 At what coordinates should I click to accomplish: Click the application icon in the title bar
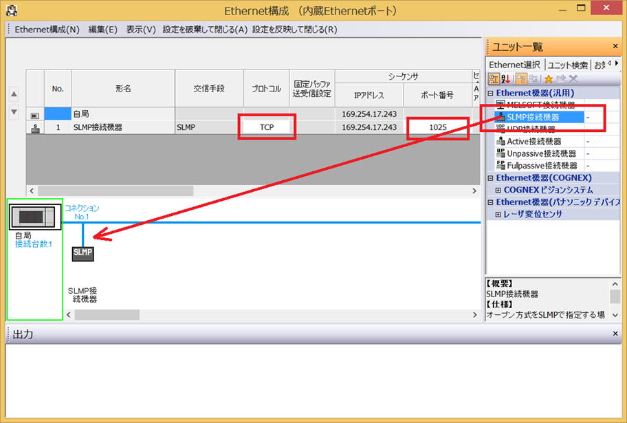12,10
